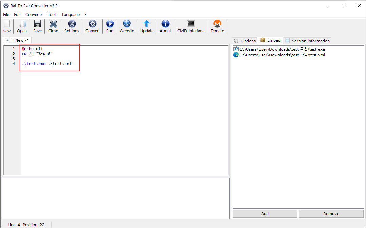This screenshot has width=366, height=228.
Task: Check for Update arrow icon
Action: tap(147, 24)
